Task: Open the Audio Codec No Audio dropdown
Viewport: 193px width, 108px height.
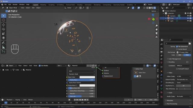Action: pos(184,97)
